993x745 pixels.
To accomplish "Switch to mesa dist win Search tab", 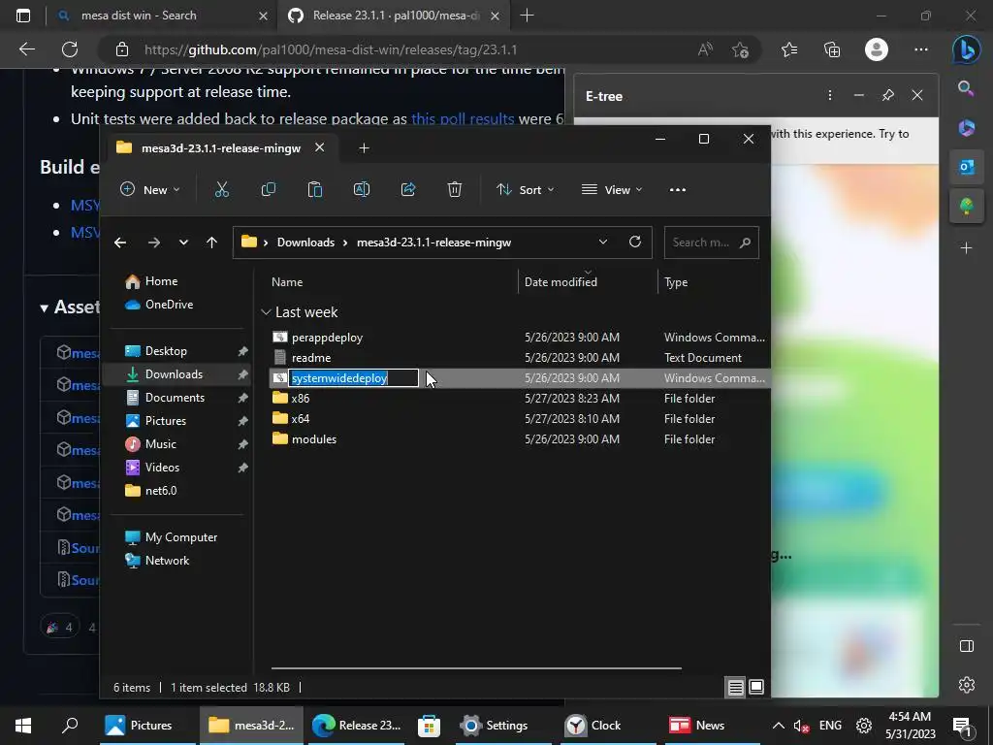I will [162, 16].
